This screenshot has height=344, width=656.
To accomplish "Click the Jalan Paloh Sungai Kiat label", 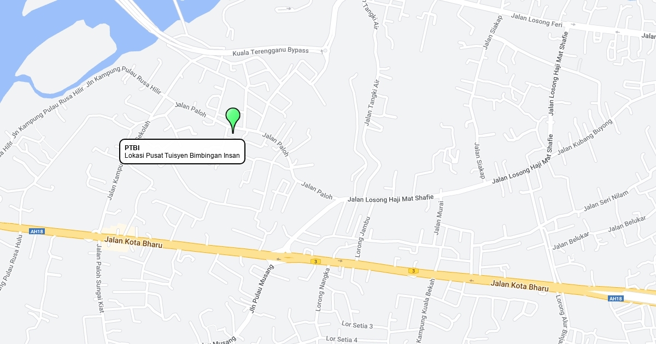I will (99, 276).
